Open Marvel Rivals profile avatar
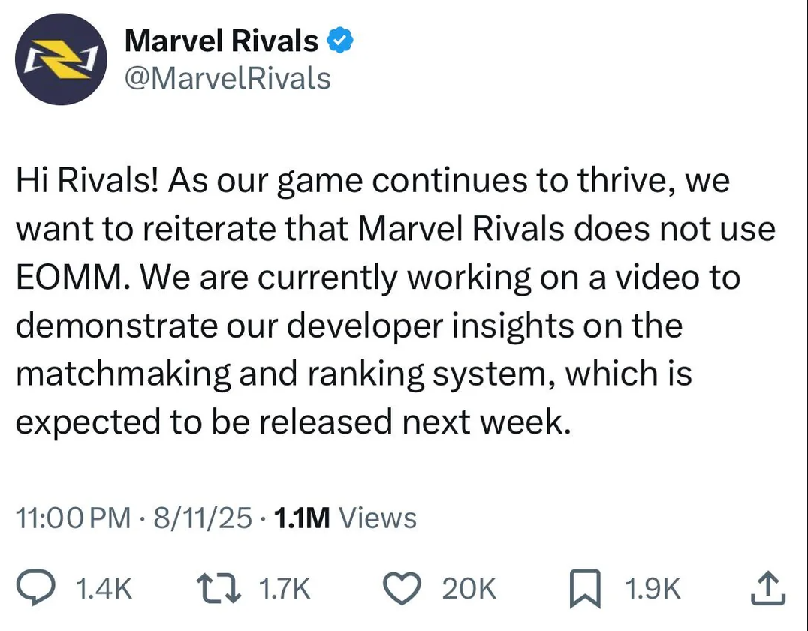 pyautogui.click(x=60, y=59)
